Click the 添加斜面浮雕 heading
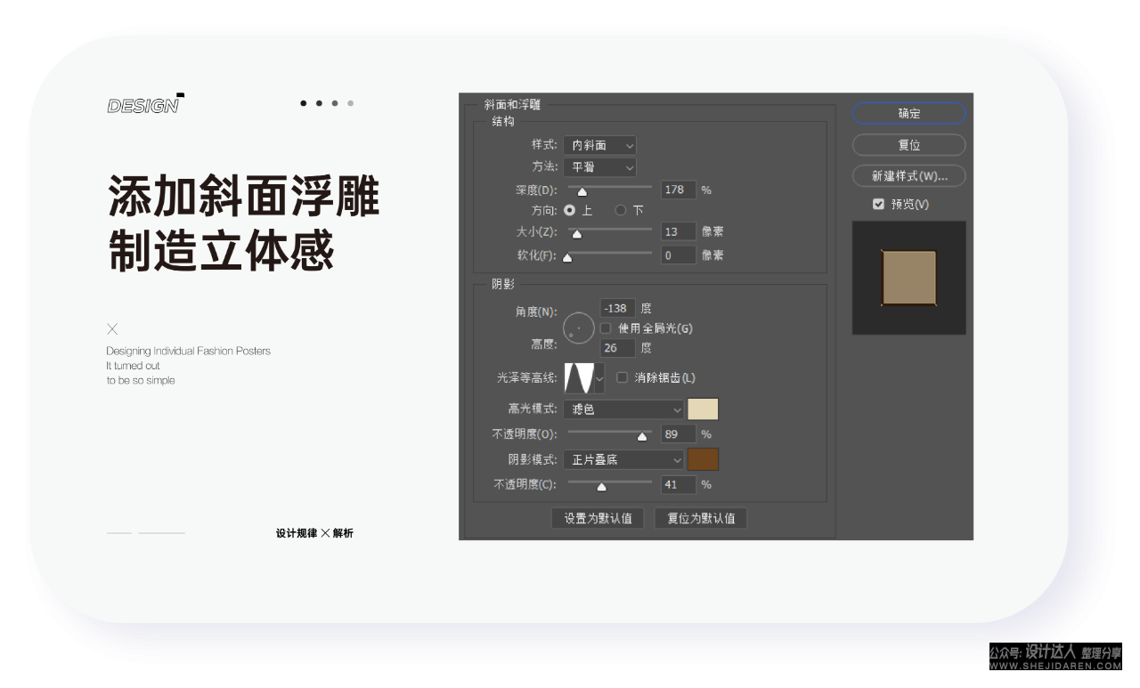This screenshot has width=1140, height=688. pos(244,197)
